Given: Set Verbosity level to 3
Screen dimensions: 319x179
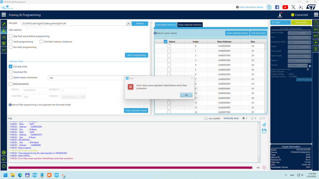Looking at the screenshot, I should 261,118.
